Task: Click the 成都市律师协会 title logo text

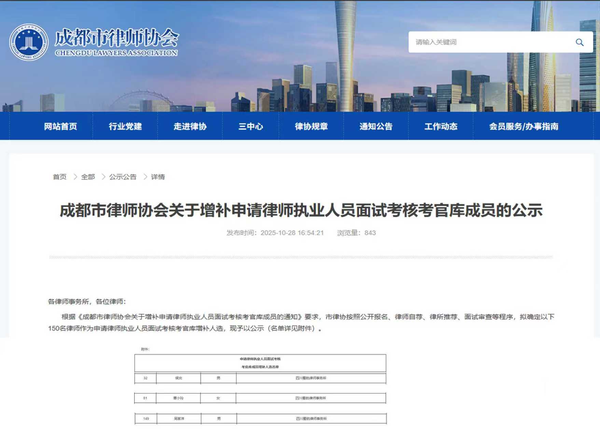Action: [x=116, y=38]
